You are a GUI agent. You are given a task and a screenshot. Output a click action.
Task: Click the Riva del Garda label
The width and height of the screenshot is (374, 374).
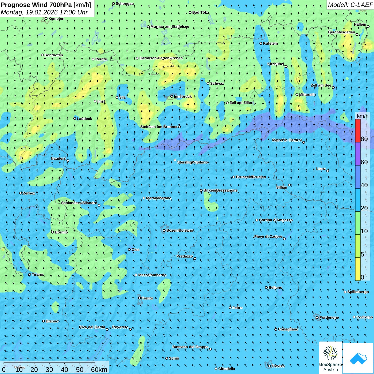coord(92,327)
